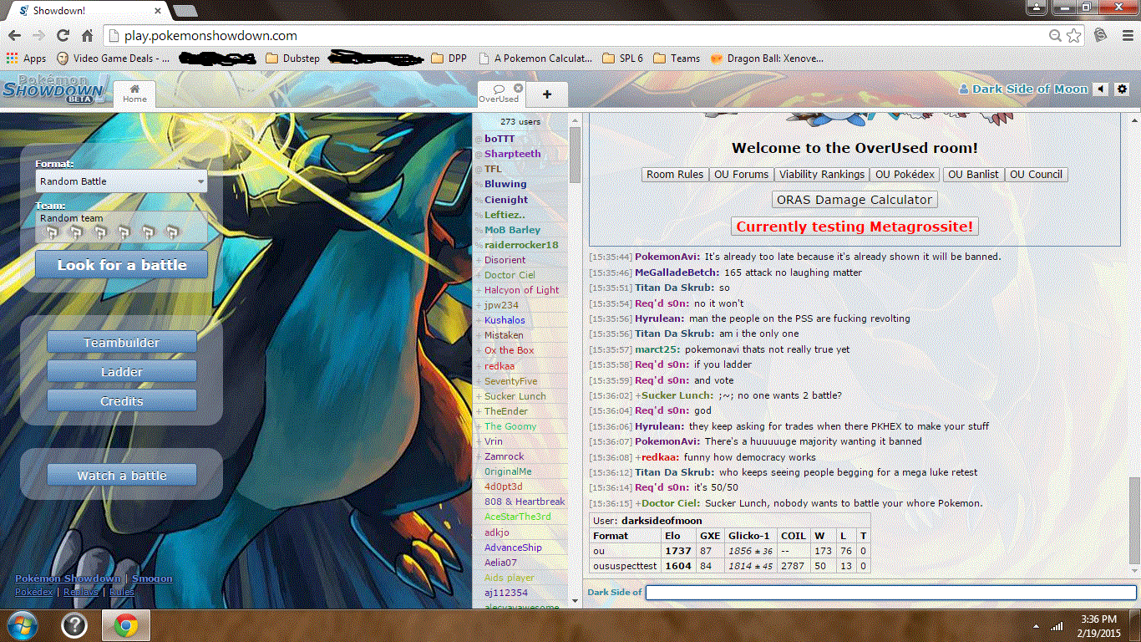Switch to the Home tab

[x=134, y=94]
